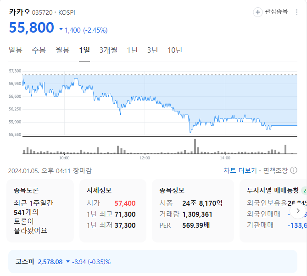Click the tallest volume bar after 13:00
The width and height of the screenshot is (307, 276).
click(x=195, y=146)
